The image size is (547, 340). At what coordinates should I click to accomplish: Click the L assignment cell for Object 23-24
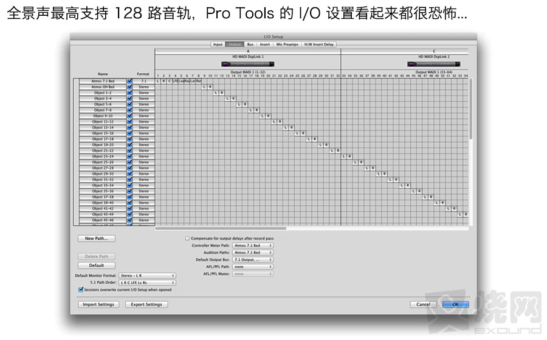pyautogui.click(x=343, y=157)
